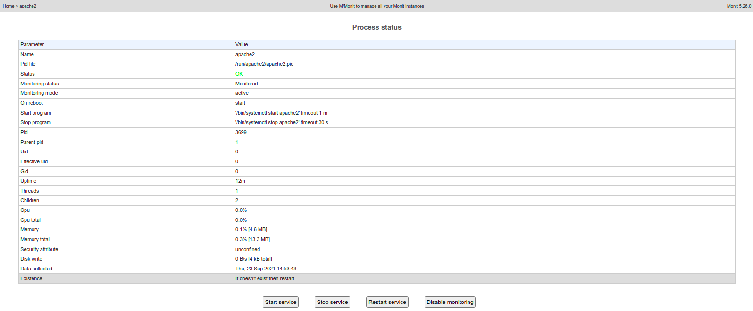The width and height of the screenshot is (753, 311).
Task: Click the On reboot value start
Action: click(240, 103)
